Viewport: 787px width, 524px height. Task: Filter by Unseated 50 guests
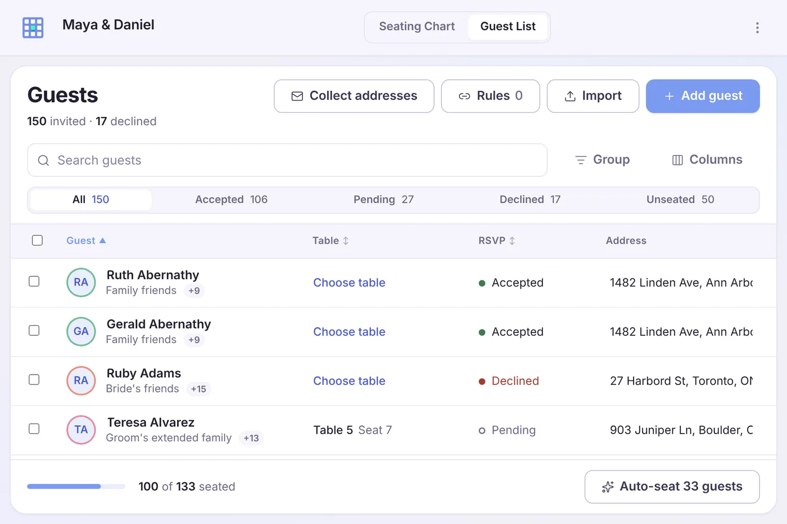[680, 200]
